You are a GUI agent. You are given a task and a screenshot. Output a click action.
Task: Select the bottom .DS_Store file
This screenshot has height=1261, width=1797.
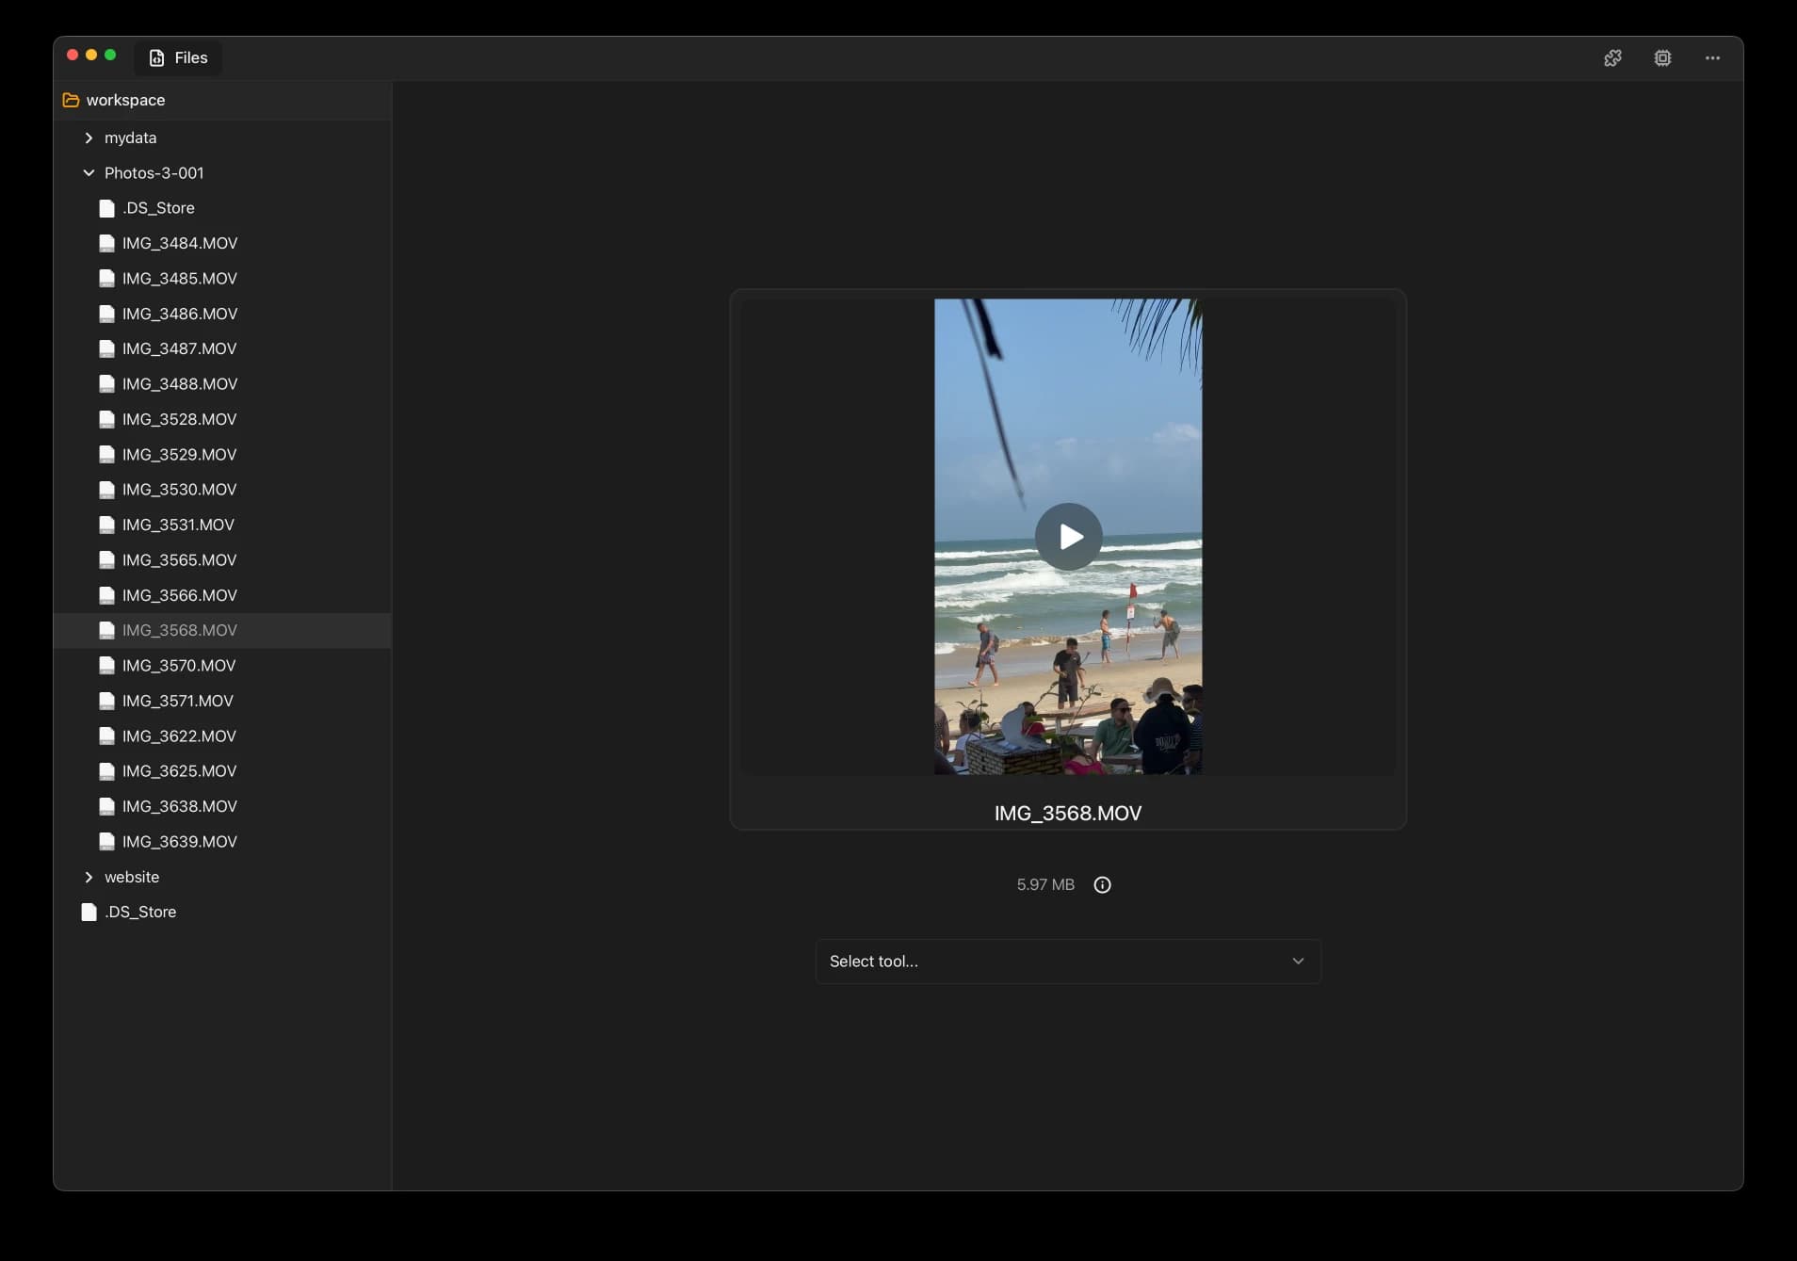[x=139, y=912]
